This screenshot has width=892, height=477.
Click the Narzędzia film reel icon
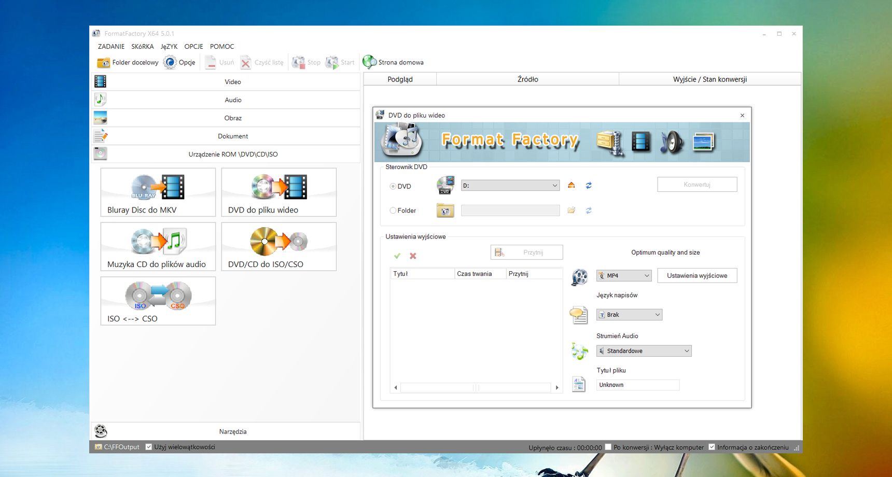coord(101,431)
